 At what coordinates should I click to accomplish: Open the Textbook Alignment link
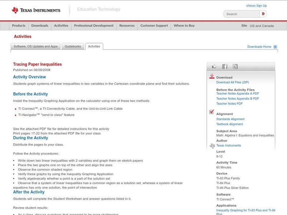(230, 124)
